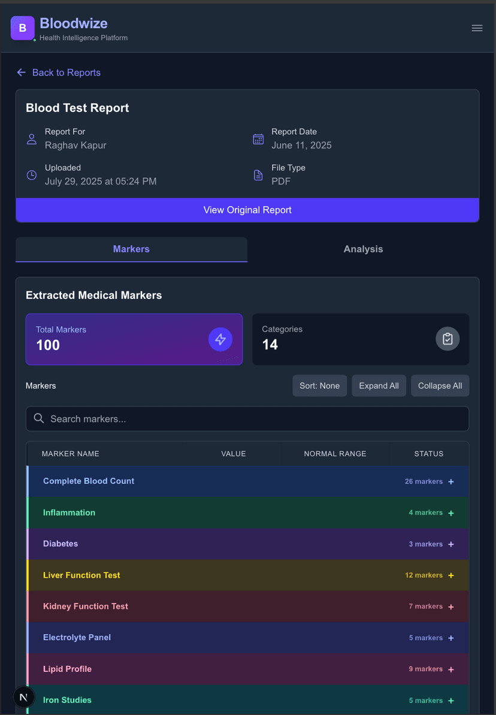Expand Diabetes category plus icon

451,544
